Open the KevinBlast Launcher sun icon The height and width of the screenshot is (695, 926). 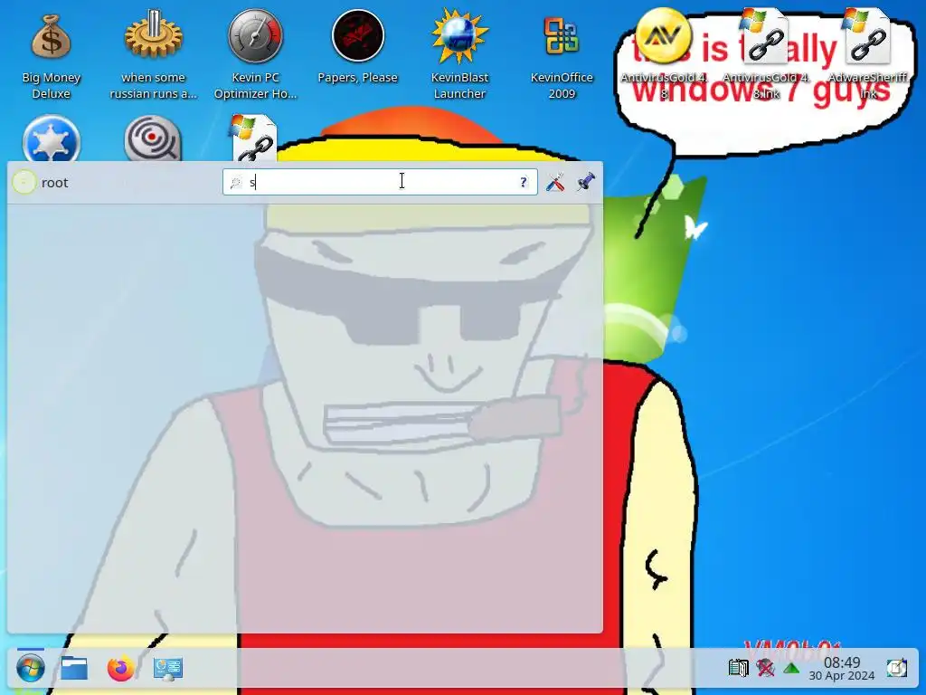459,36
